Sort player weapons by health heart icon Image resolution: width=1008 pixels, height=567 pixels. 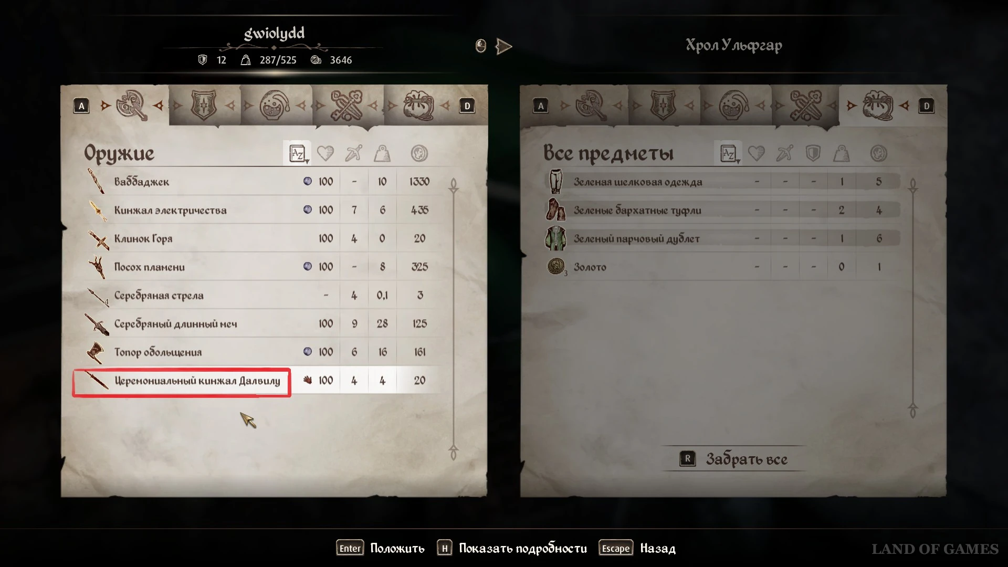coord(325,153)
